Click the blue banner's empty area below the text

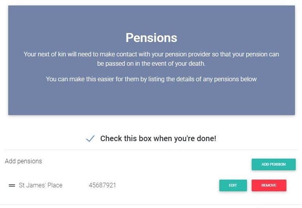coord(151,100)
